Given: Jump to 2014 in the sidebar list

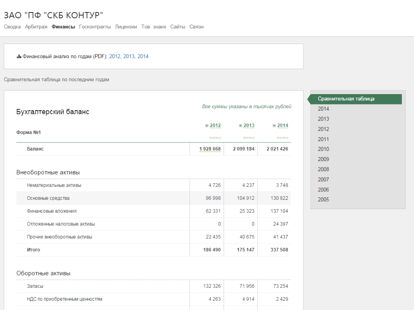Looking at the screenshot, I should (323, 109).
